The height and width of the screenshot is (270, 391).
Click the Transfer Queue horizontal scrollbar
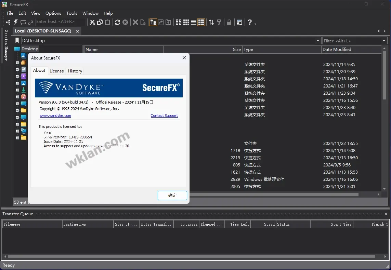tap(192, 256)
